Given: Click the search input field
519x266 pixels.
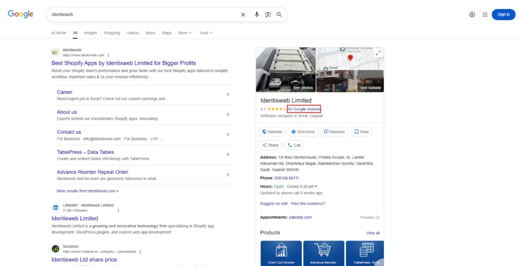Looking at the screenshot, I should click(144, 15).
